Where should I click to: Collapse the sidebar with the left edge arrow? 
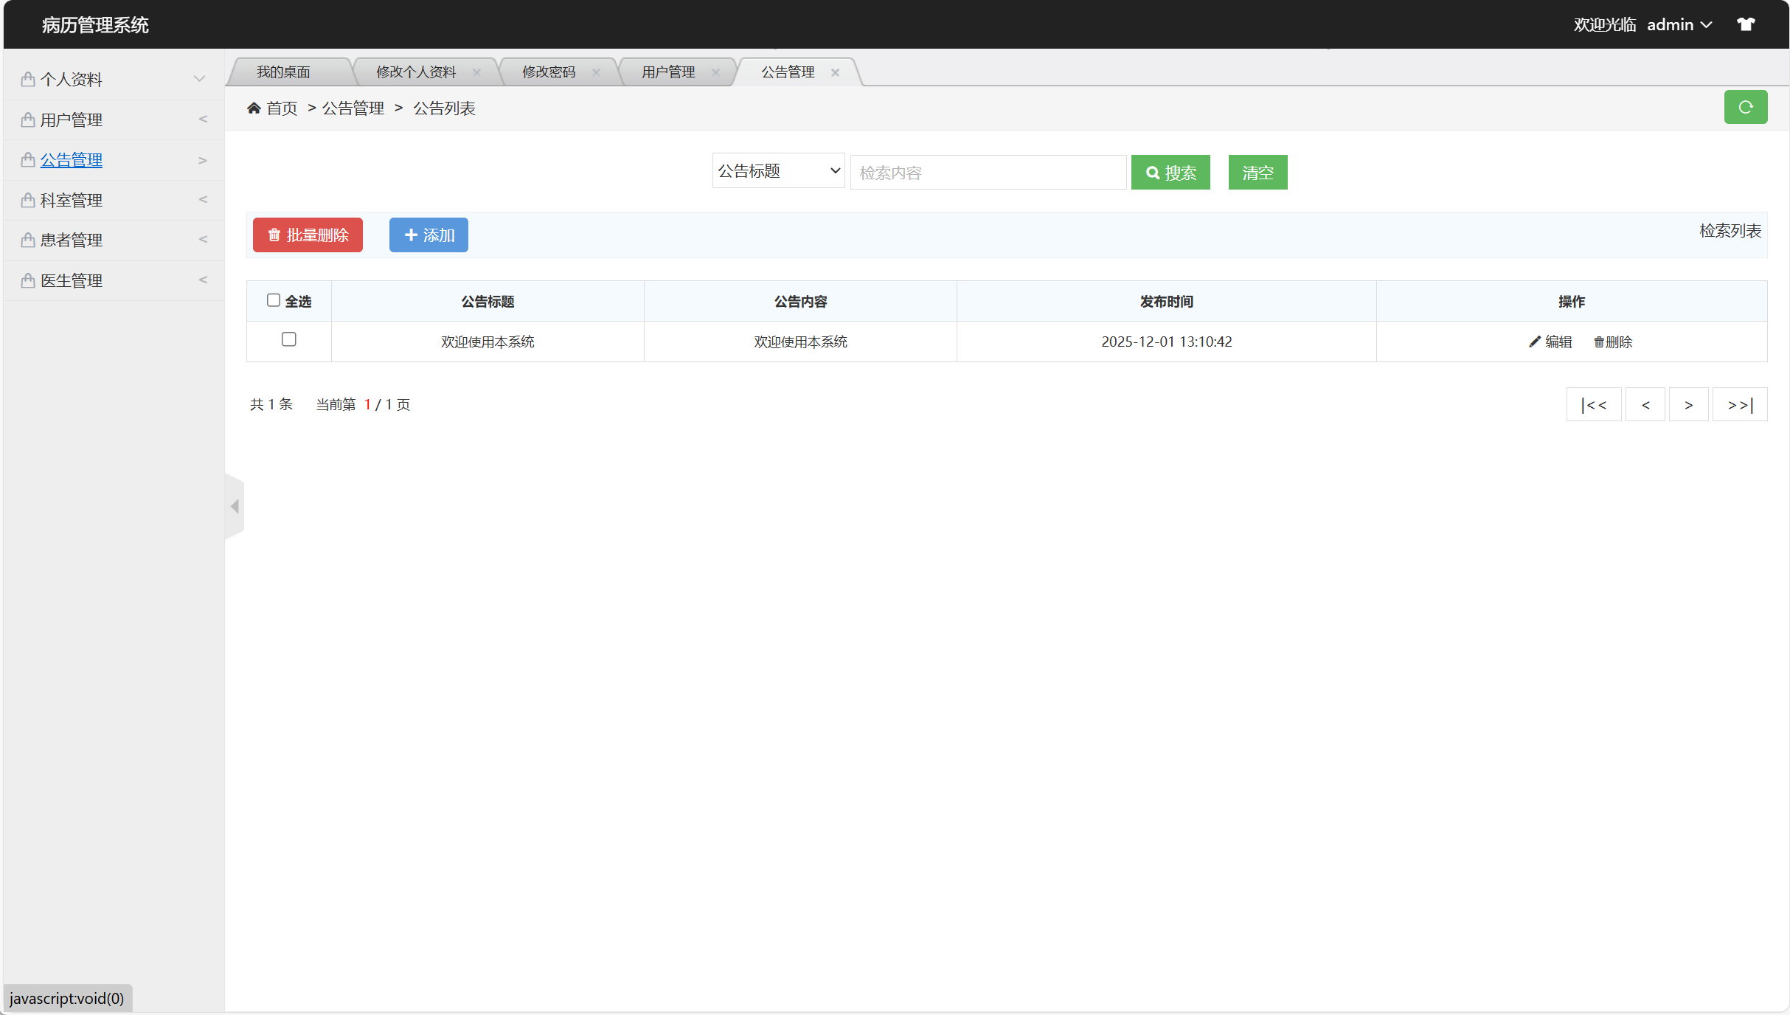[x=235, y=506]
